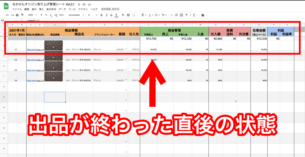The height and width of the screenshot is (157, 305).
Task: Apply bold formatting
Action: pos(102,15)
